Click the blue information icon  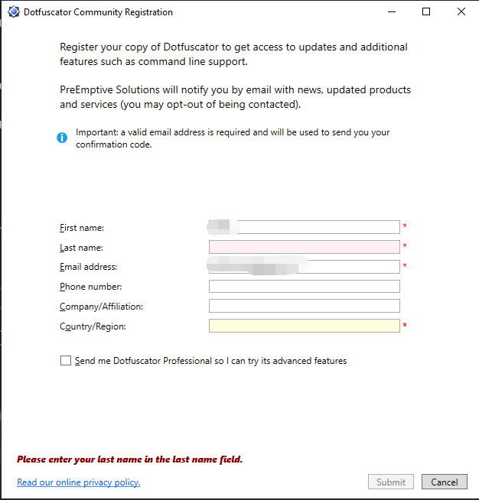(x=62, y=138)
